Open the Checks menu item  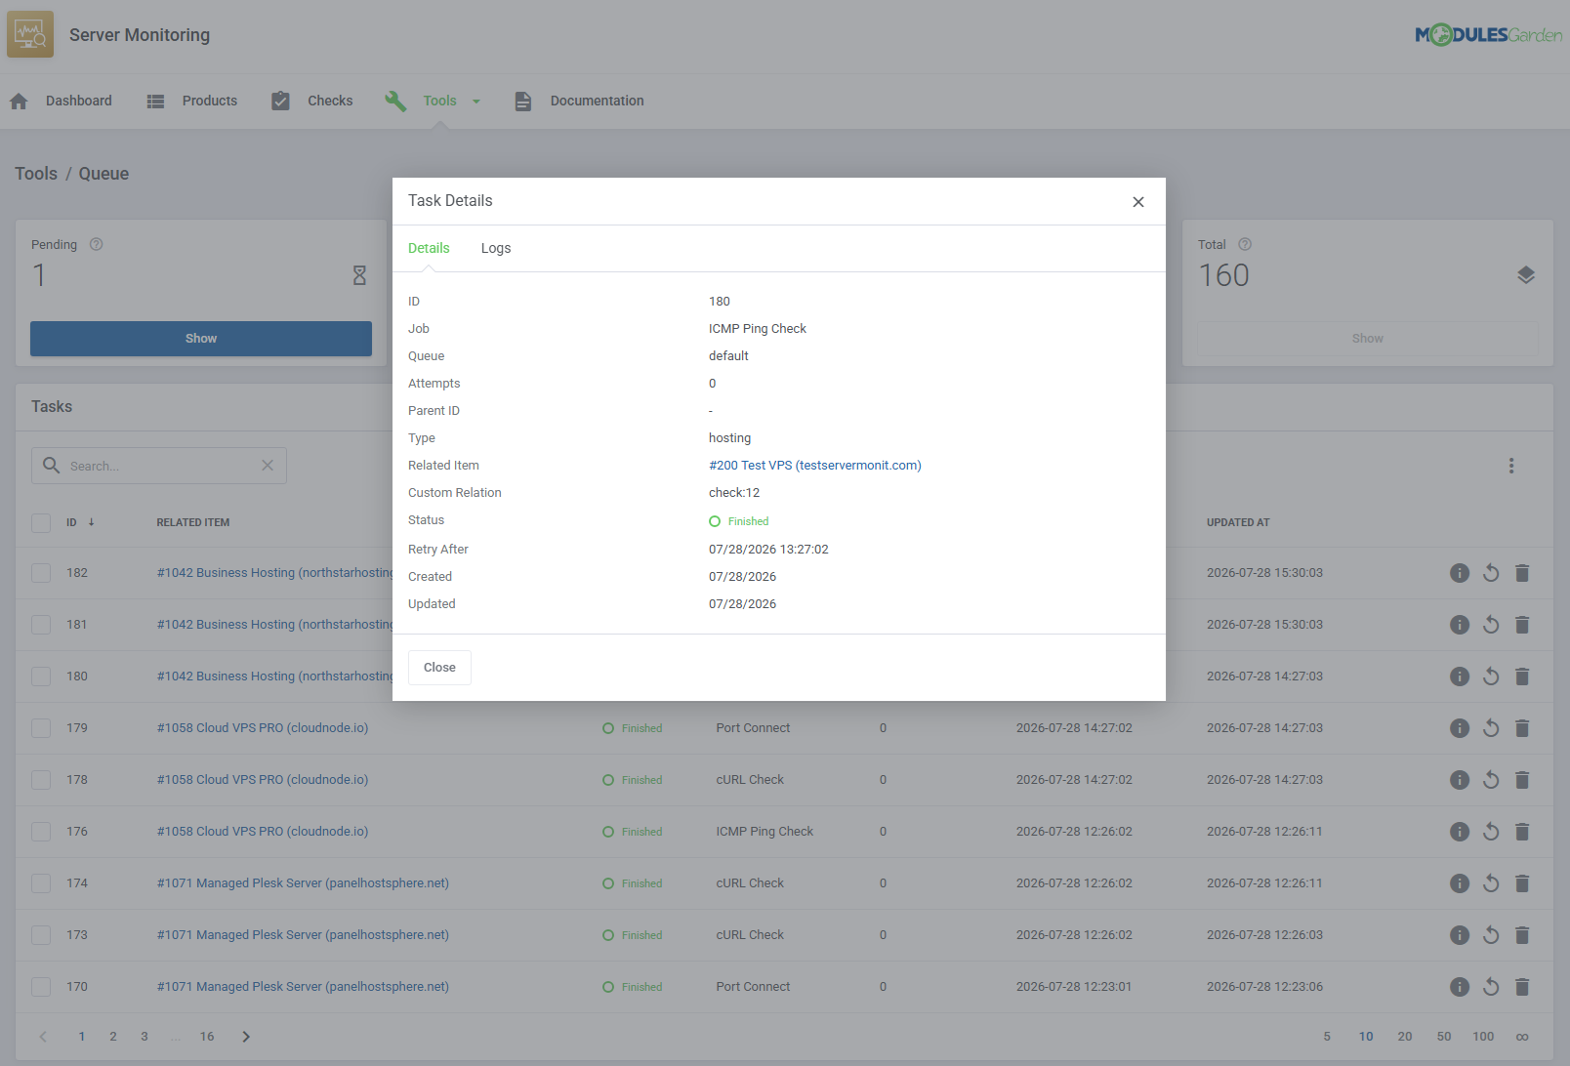point(330,101)
